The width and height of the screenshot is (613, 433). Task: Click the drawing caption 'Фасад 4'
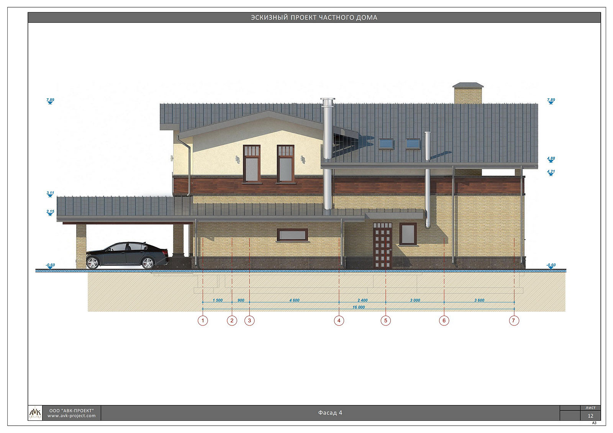click(330, 413)
